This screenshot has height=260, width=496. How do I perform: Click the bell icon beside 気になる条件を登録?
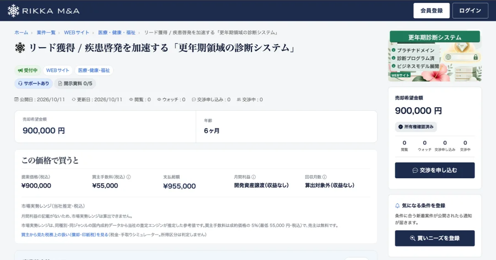point(398,206)
